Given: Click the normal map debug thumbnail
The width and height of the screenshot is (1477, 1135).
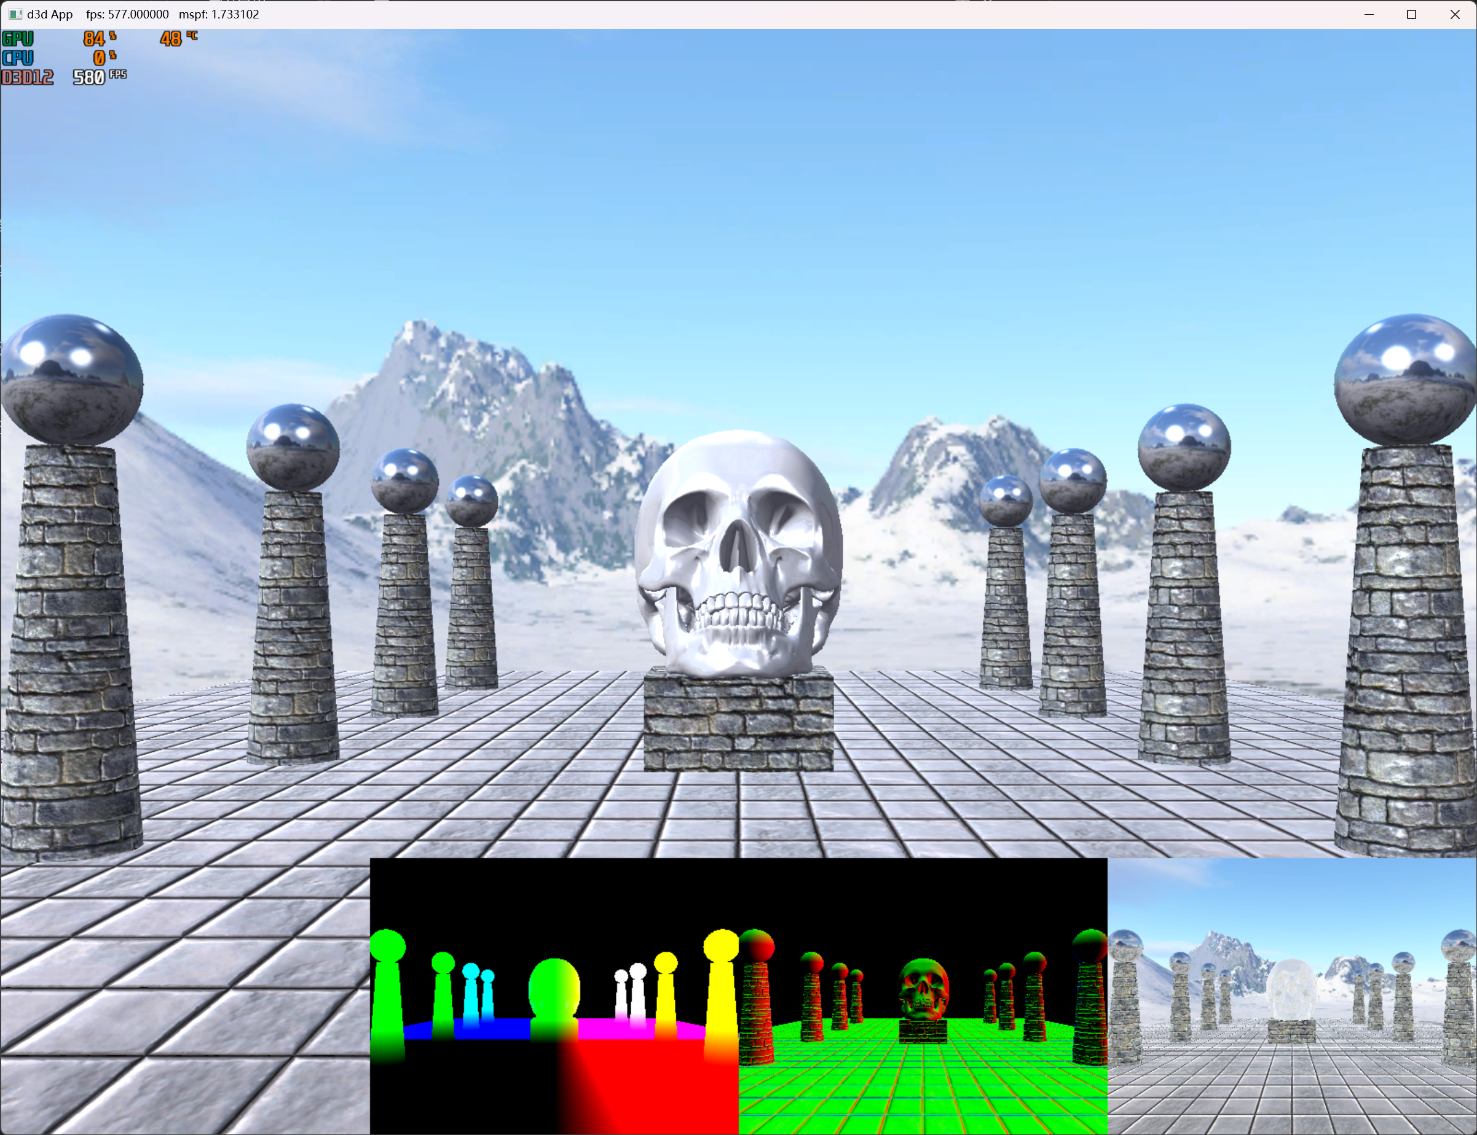Looking at the screenshot, I should tap(554, 996).
